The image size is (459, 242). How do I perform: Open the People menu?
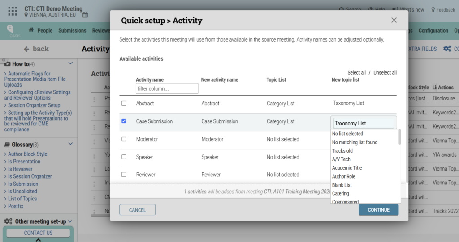click(45, 30)
